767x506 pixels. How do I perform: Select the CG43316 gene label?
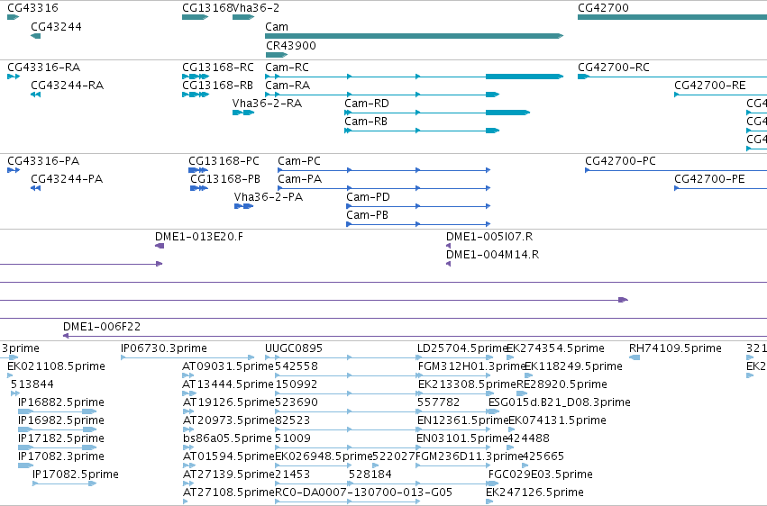point(32,8)
